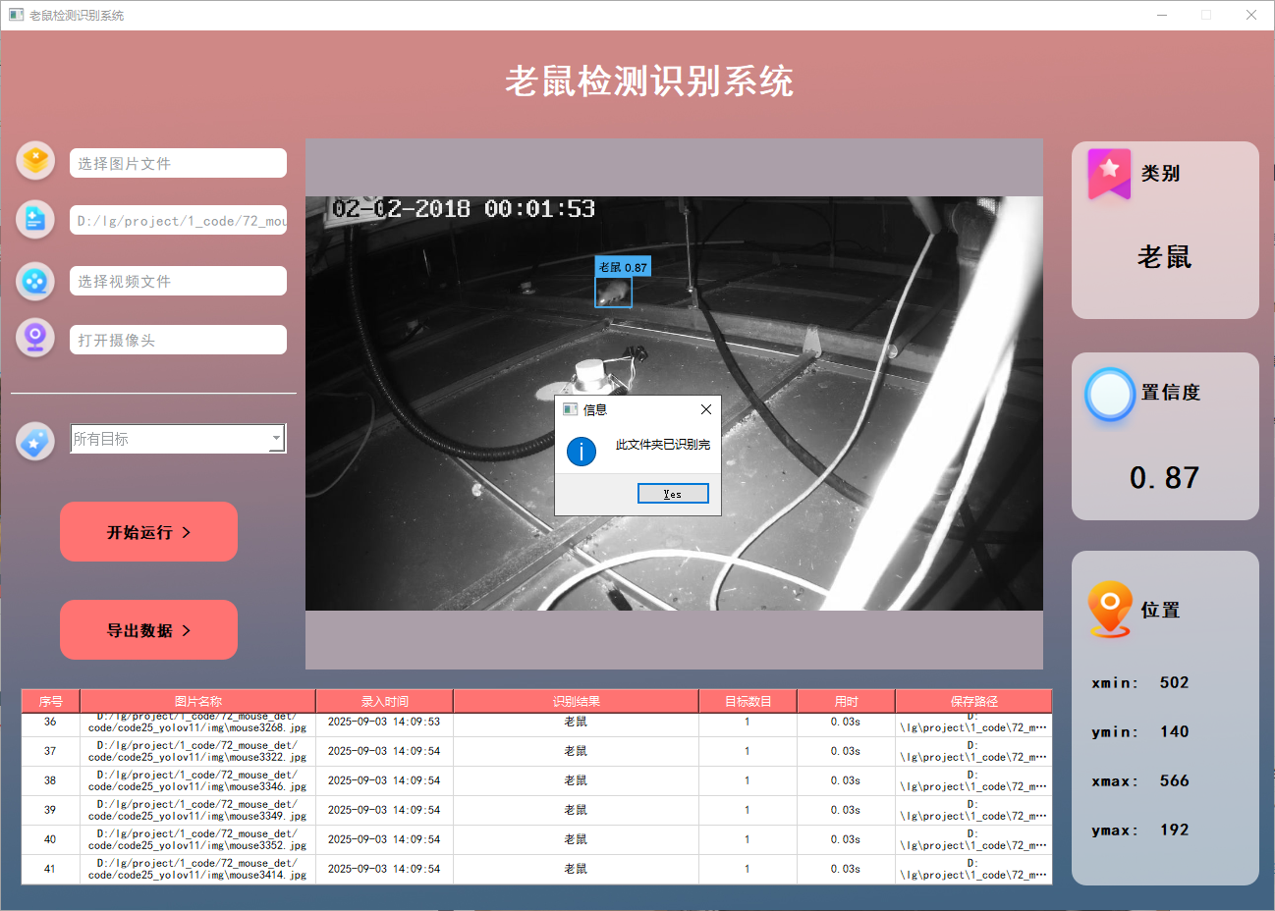Click the webcam camera icon
This screenshot has height=911, width=1275.
[x=35, y=338]
